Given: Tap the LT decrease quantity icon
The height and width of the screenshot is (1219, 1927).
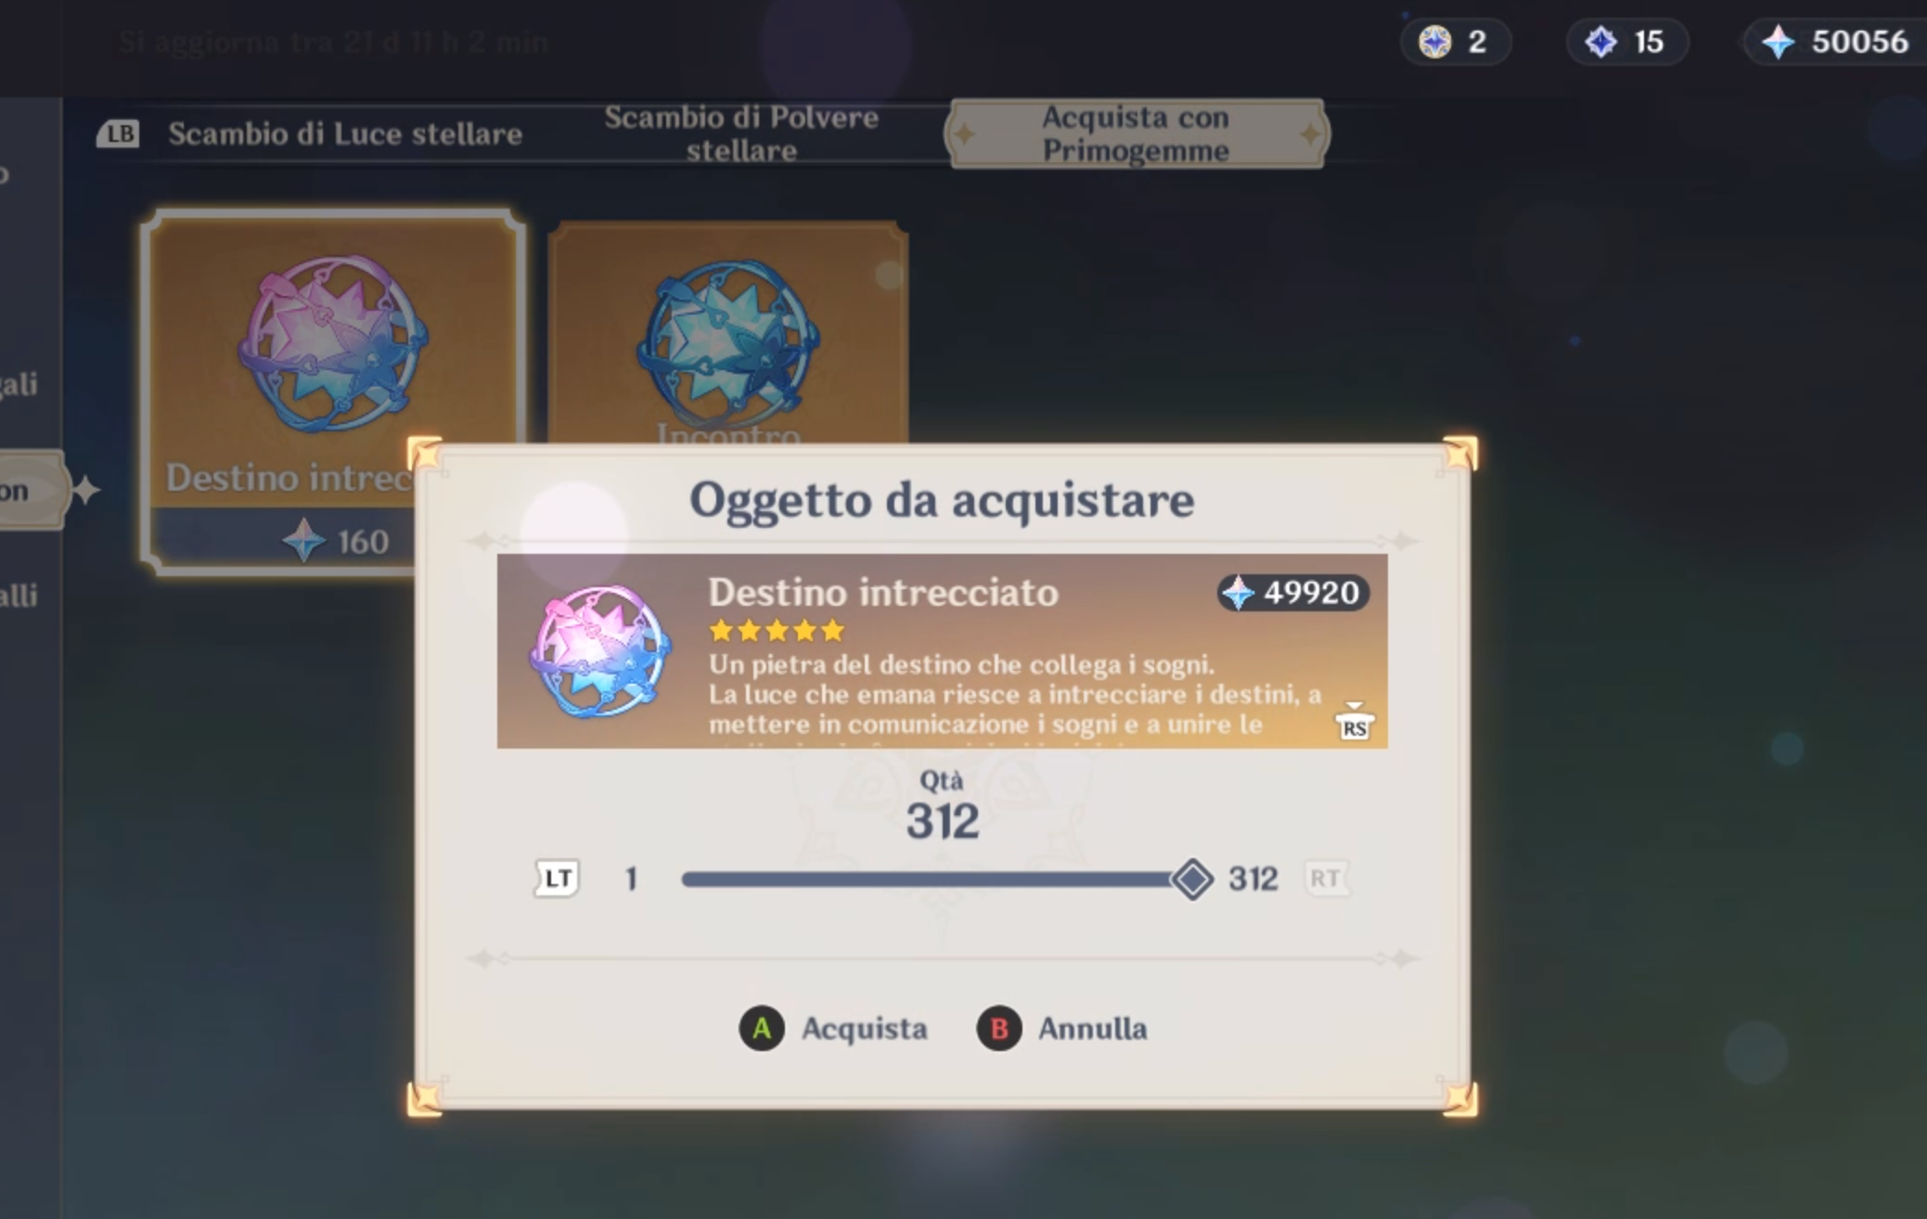Looking at the screenshot, I should [557, 878].
